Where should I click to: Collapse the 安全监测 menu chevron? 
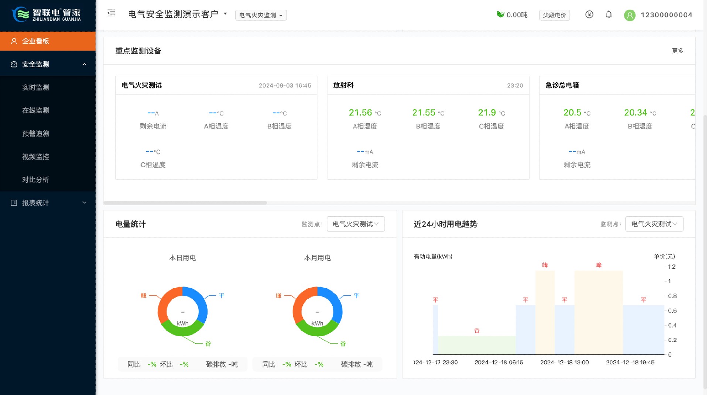pyautogui.click(x=84, y=64)
